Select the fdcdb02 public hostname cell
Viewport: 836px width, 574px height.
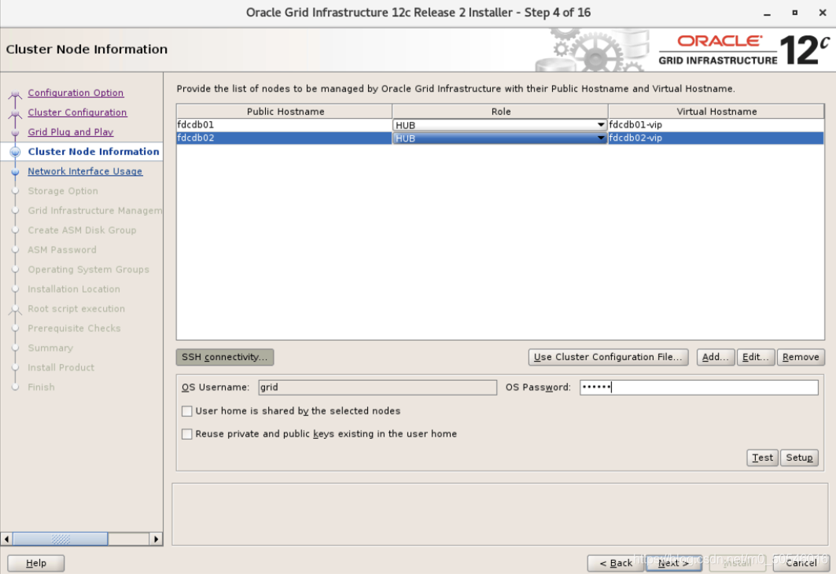284,138
